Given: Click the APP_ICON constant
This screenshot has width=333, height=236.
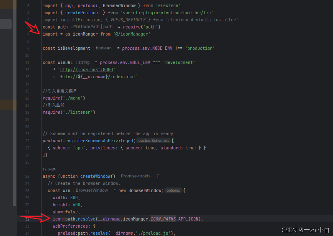Looking at the screenshot, I should coord(188,219).
